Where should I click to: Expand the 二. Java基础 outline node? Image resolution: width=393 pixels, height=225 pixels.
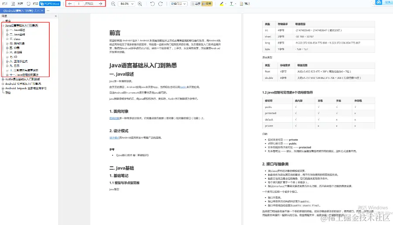tap(7, 34)
